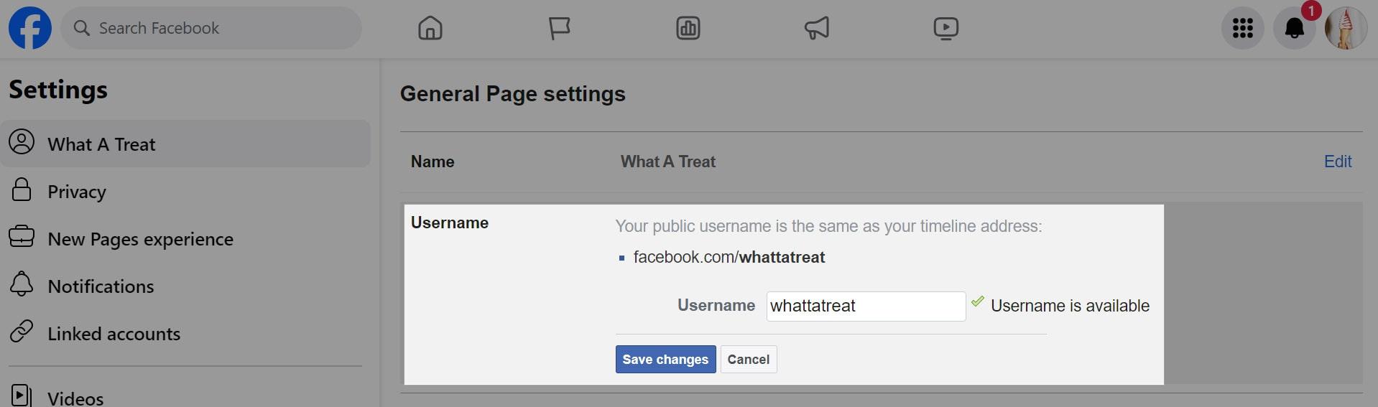
Task: Open the Ad Center megaphone icon
Action: (817, 28)
